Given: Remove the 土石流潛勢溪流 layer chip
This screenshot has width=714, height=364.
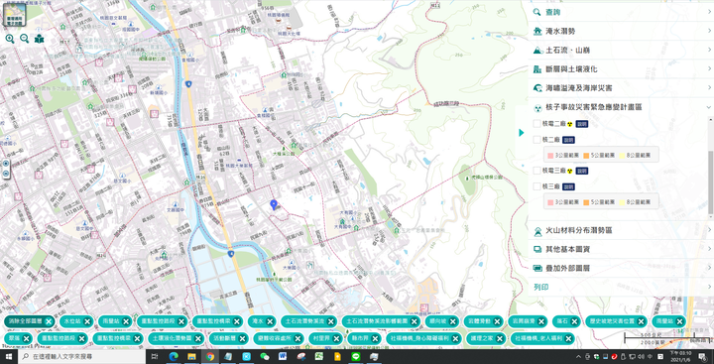Looking at the screenshot, I should point(331,321).
